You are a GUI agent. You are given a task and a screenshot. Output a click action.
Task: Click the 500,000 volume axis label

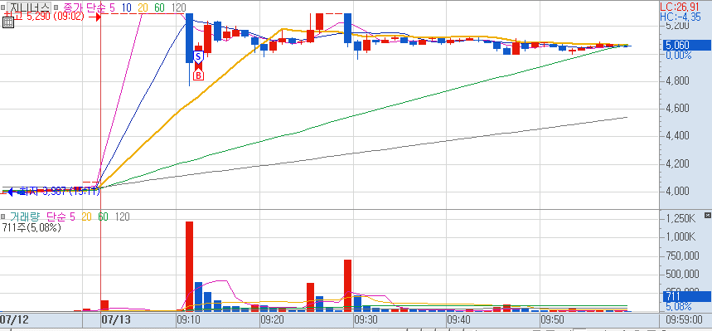681,274
